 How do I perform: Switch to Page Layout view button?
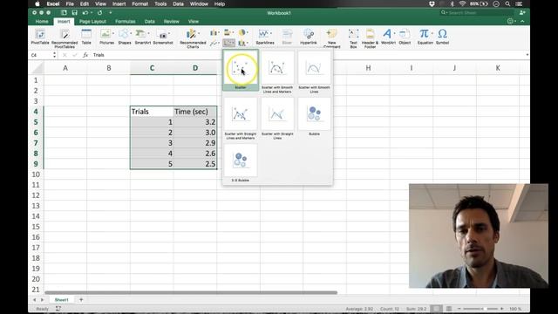(449, 309)
